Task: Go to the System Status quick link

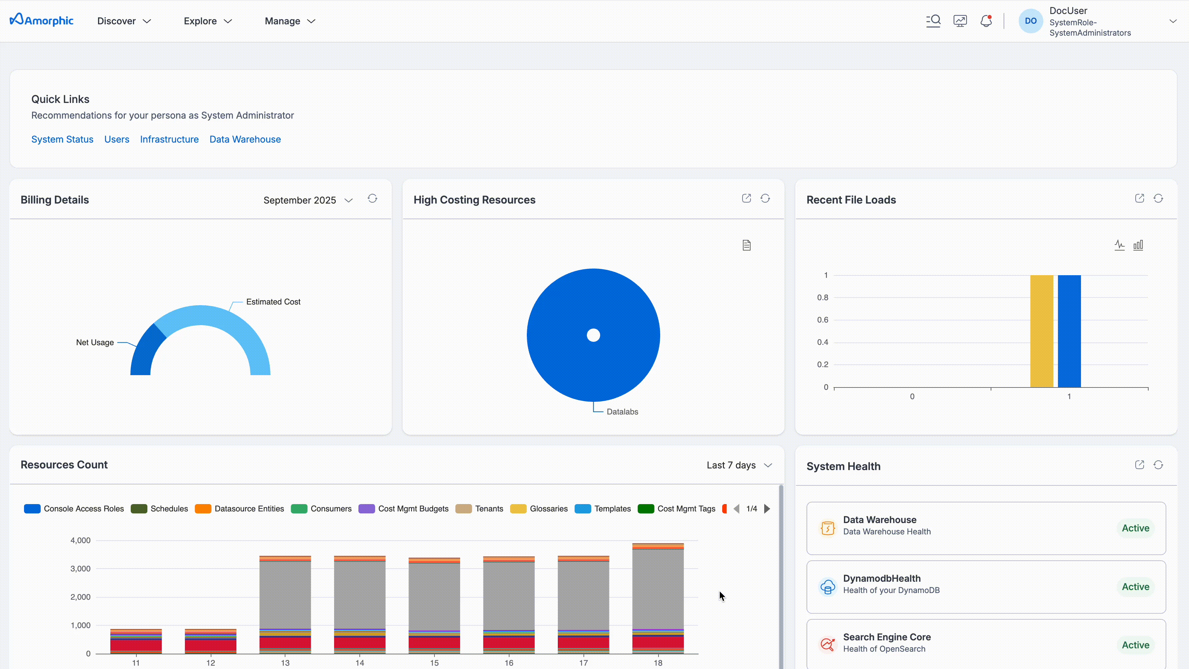Action: click(62, 139)
